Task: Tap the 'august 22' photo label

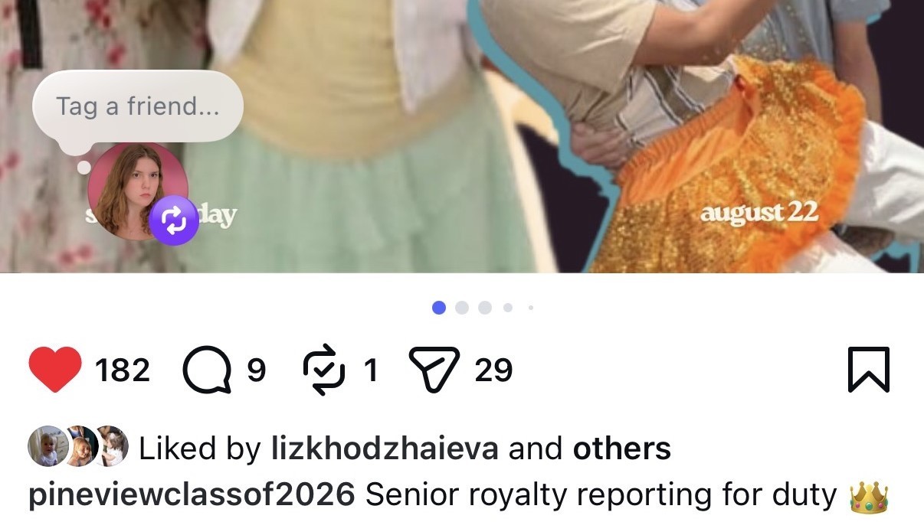Action: [759, 213]
